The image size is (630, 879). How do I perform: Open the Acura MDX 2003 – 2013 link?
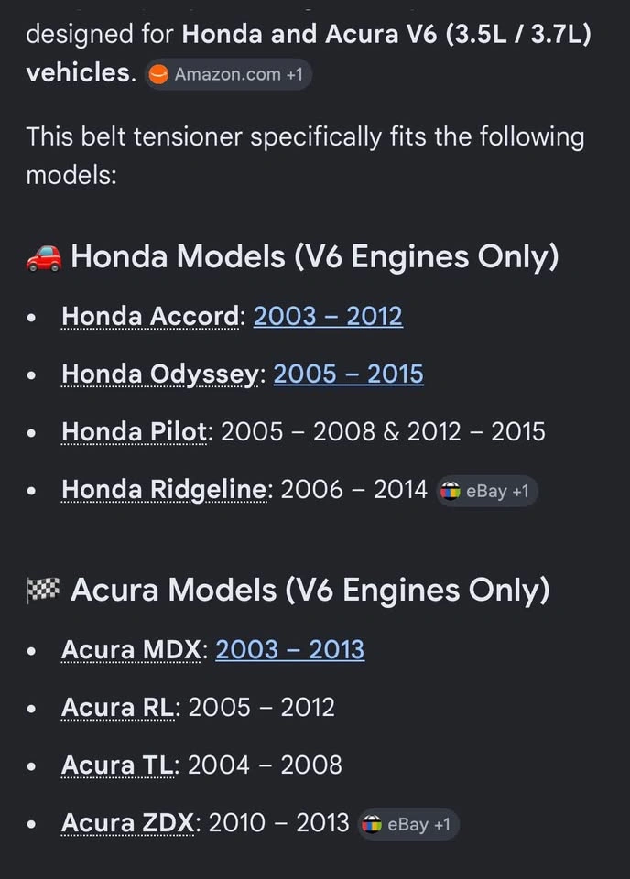(289, 650)
